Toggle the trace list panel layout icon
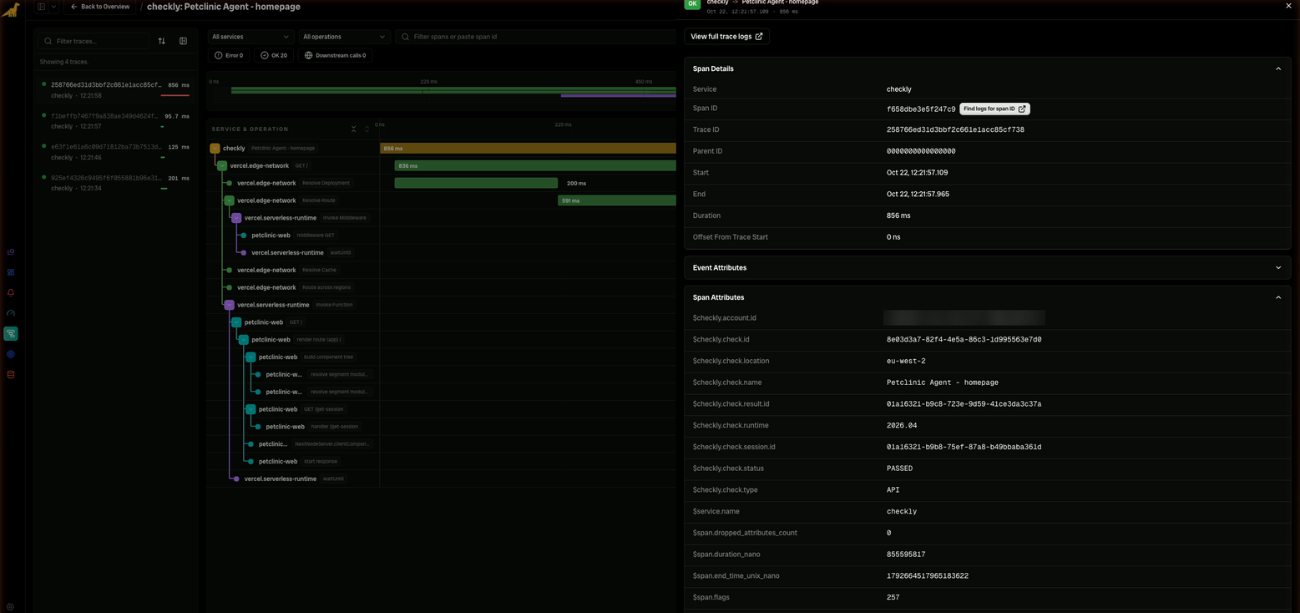 tap(184, 41)
